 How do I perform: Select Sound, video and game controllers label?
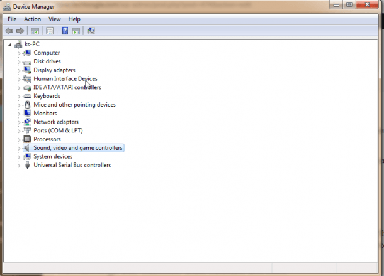click(x=78, y=147)
